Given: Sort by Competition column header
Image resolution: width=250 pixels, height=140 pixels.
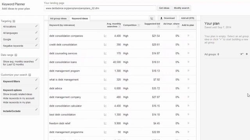Looking at the screenshot, I should click(x=130, y=25).
